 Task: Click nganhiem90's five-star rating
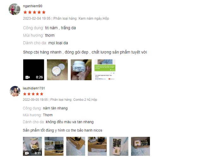click(x=34, y=12)
